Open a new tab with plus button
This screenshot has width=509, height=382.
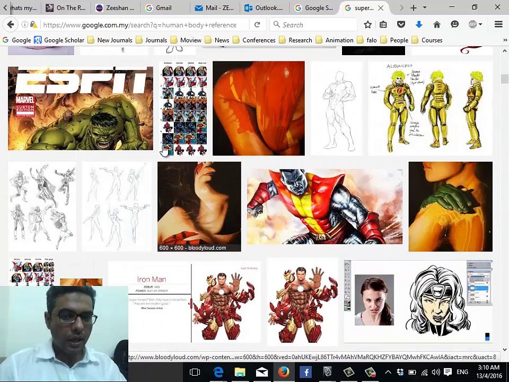pos(413,8)
